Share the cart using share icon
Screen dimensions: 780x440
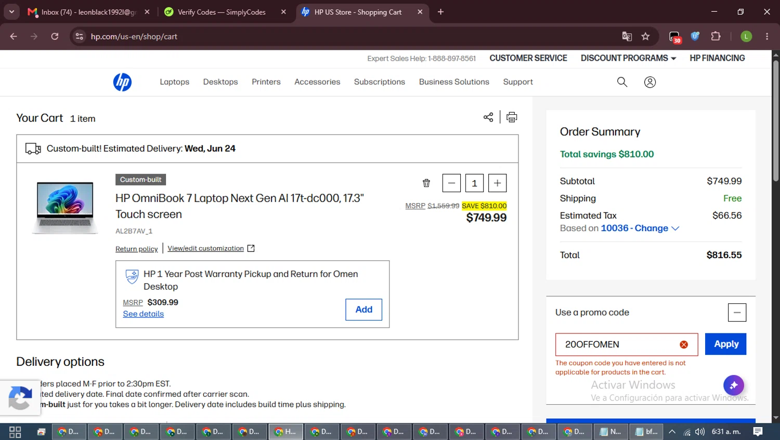(x=488, y=117)
